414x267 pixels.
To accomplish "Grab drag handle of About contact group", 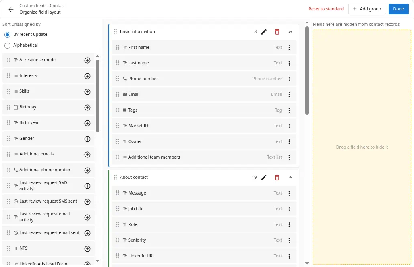I will point(115,178).
